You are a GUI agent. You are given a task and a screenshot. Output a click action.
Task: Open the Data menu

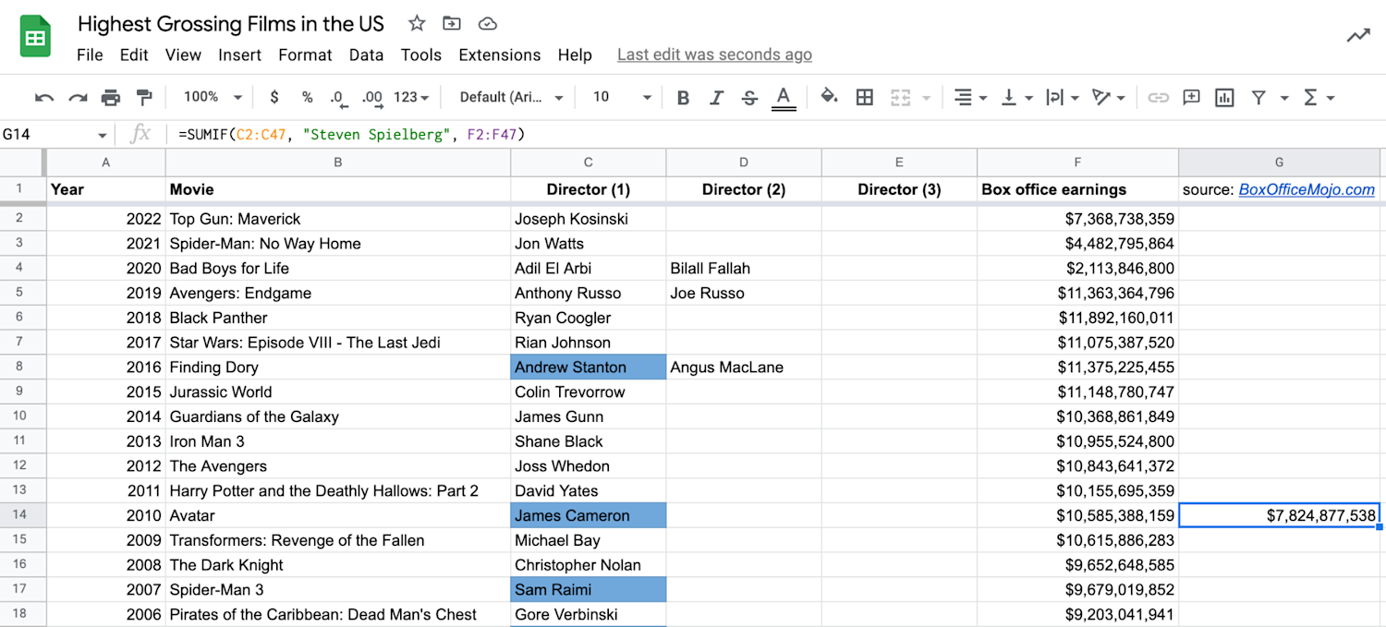coord(366,55)
